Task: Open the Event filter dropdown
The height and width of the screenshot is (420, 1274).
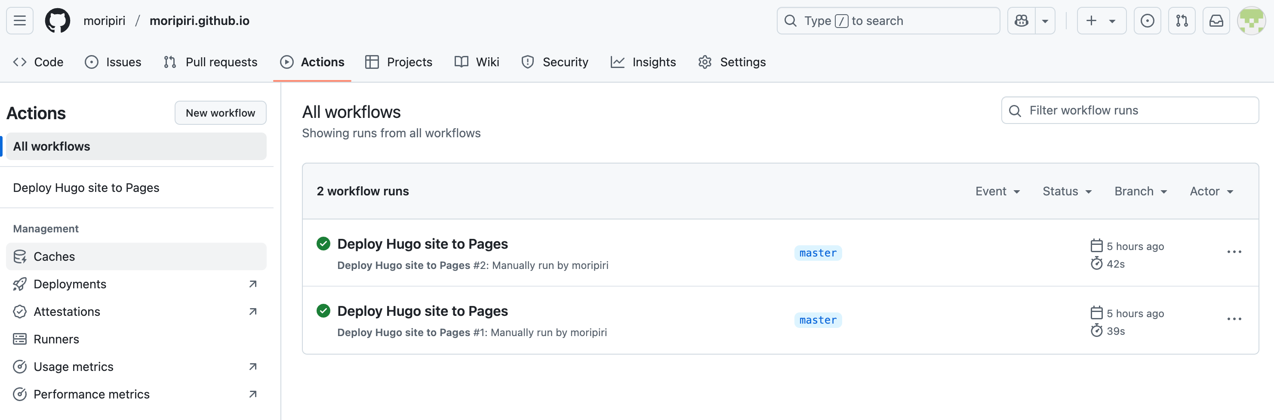Action: (997, 191)
